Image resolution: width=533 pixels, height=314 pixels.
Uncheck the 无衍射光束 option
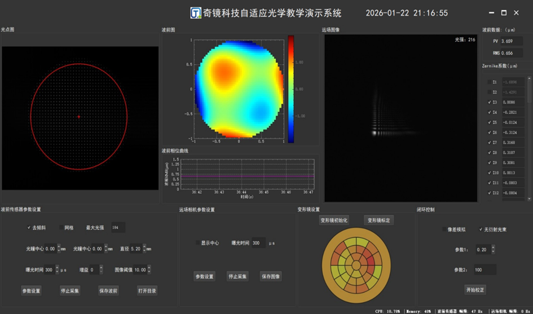pos(481,229)
